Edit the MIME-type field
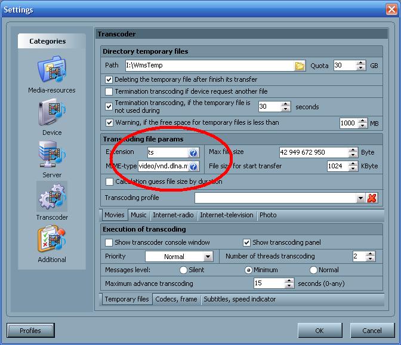 tap(164, 167)
